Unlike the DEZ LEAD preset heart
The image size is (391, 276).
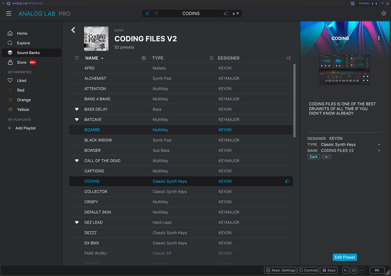77,222
